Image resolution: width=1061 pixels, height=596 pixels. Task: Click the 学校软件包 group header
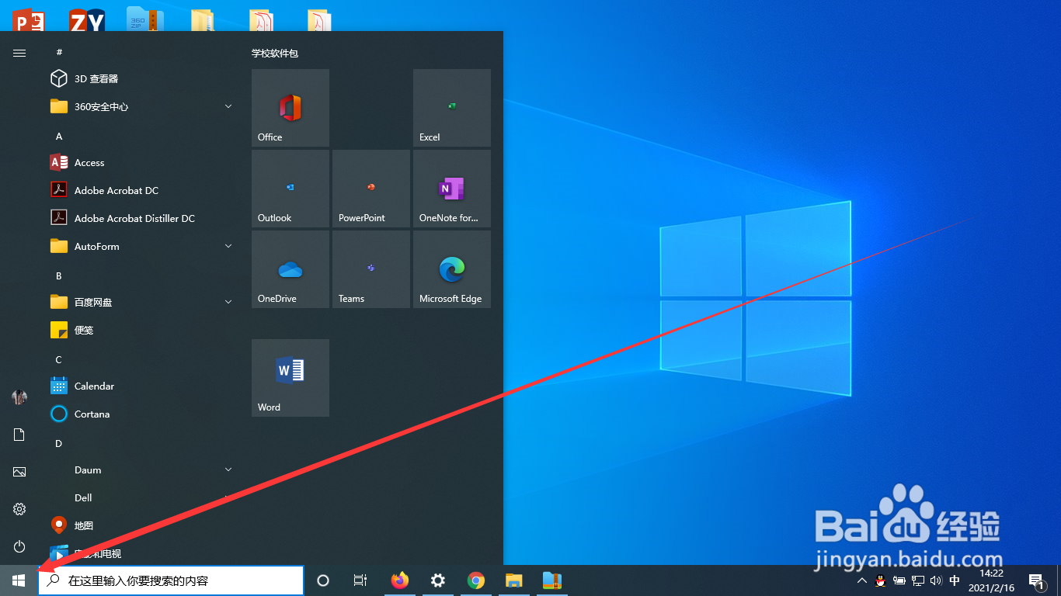[275, 53]
